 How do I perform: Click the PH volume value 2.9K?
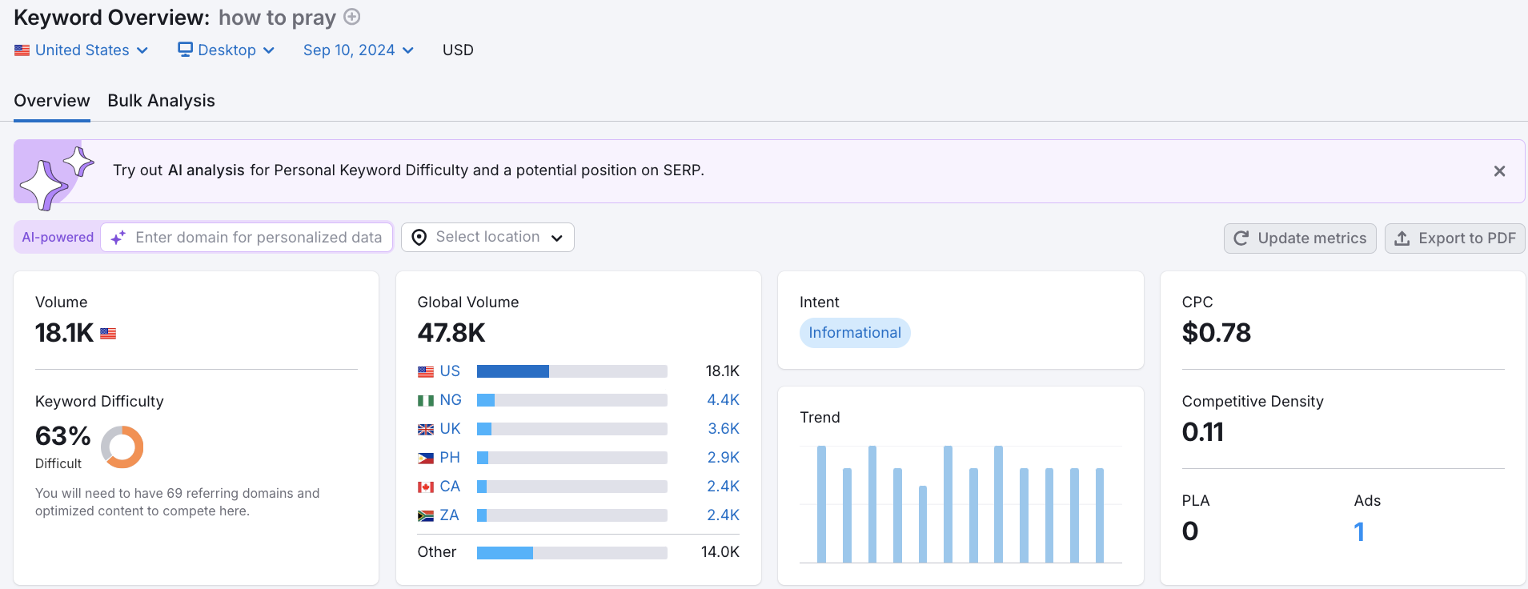click(x=724, y=458)
